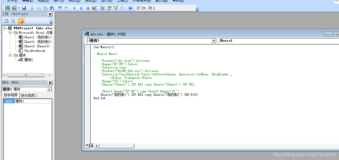Edit the 模块1 name property value

tap(33, 101)
